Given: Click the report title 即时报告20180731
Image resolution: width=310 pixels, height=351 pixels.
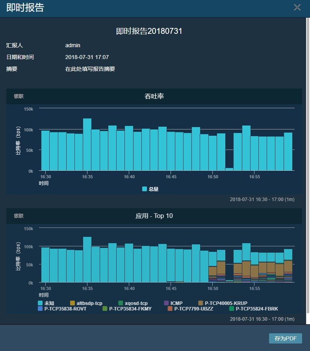Looking at the screenshot, I should coord(149,31).
